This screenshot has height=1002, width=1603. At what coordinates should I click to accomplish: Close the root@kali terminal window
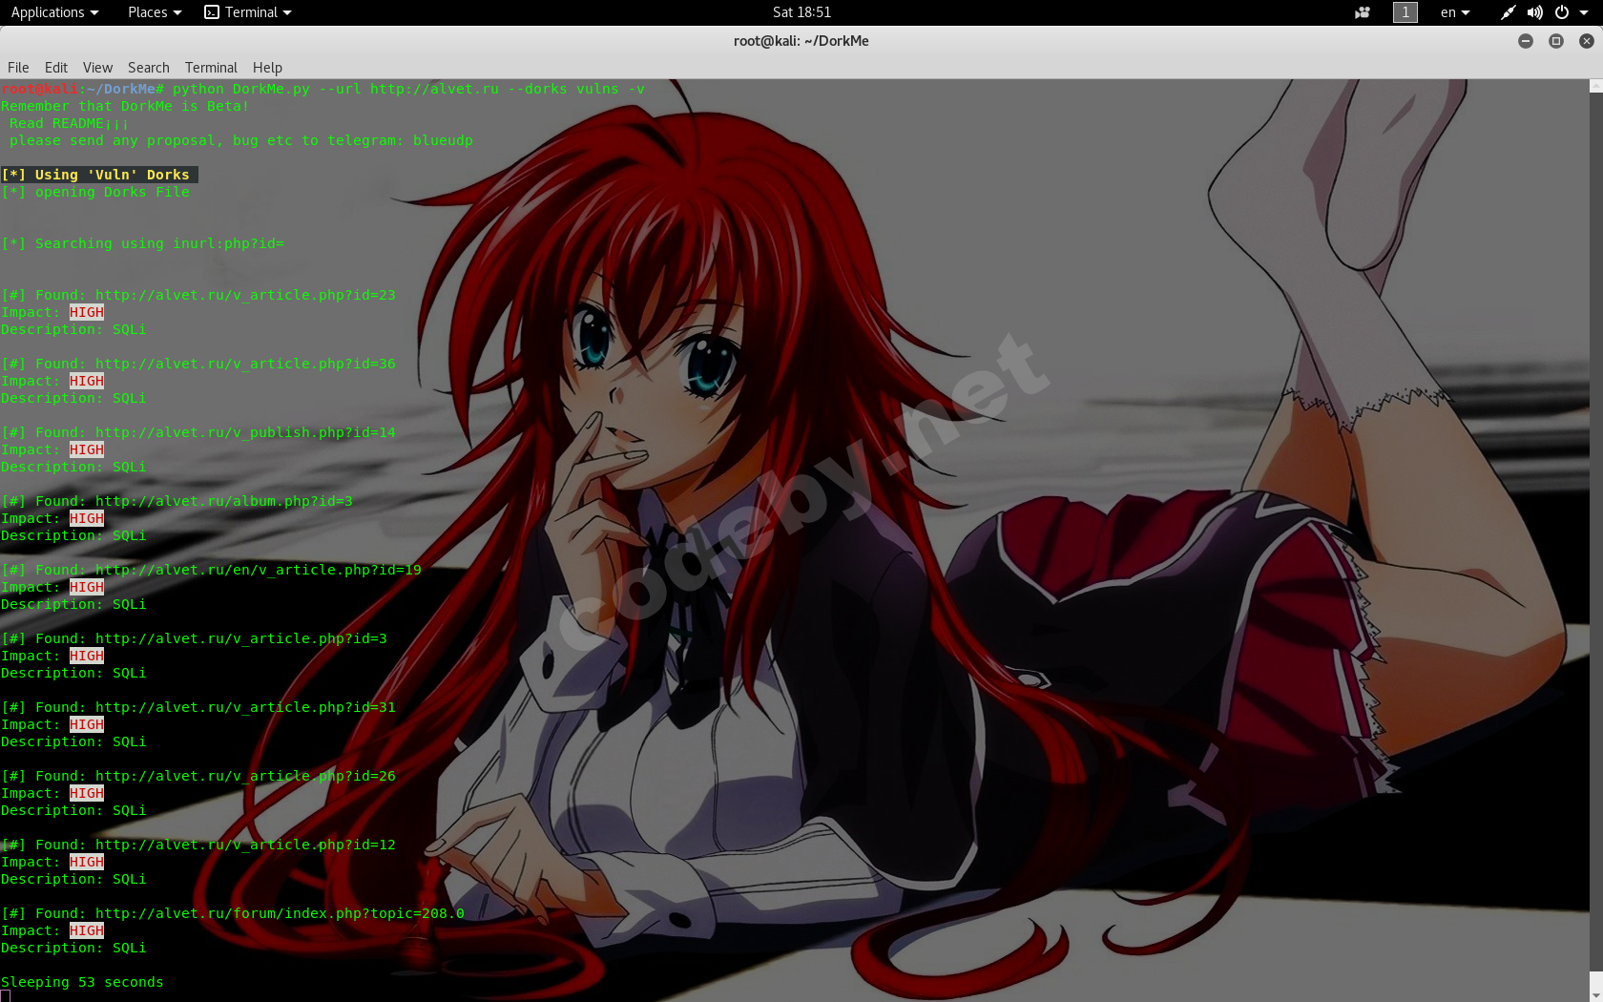[x=1587, y=41]
